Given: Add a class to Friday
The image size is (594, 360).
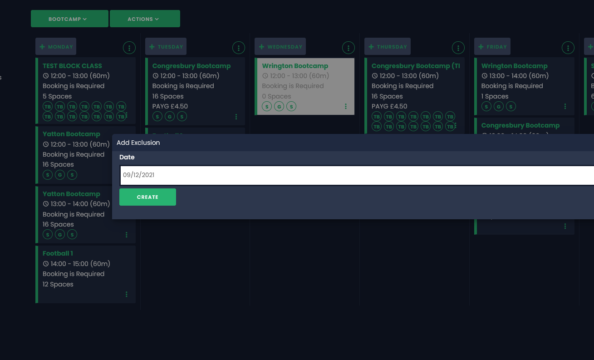Looking at the screenshot, I should click(492, 47).
